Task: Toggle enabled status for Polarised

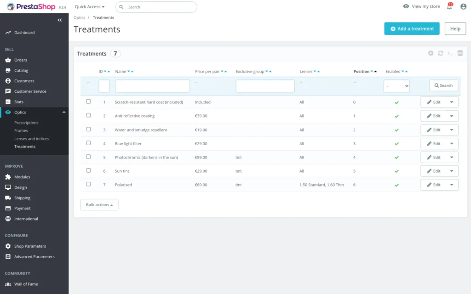Action: (396, 185)
